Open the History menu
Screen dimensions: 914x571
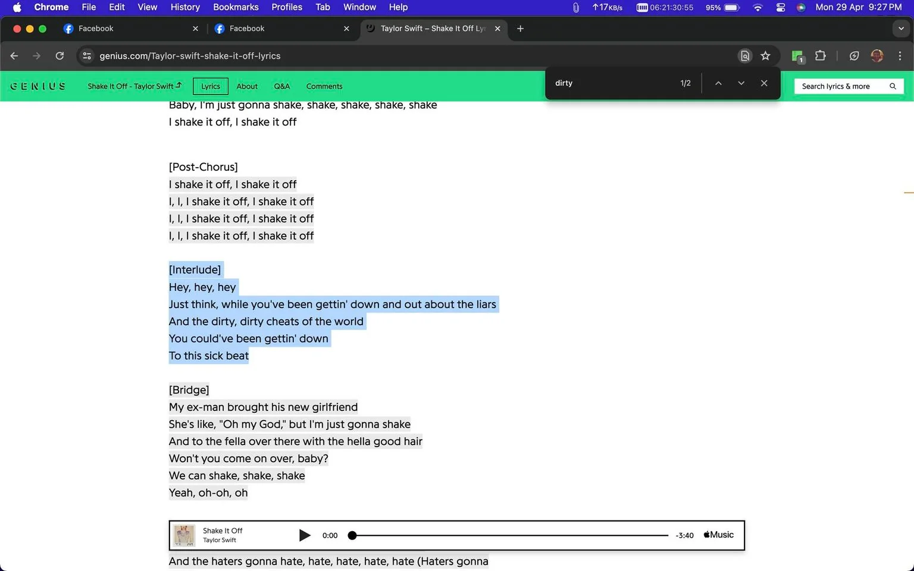click(185, 7)
